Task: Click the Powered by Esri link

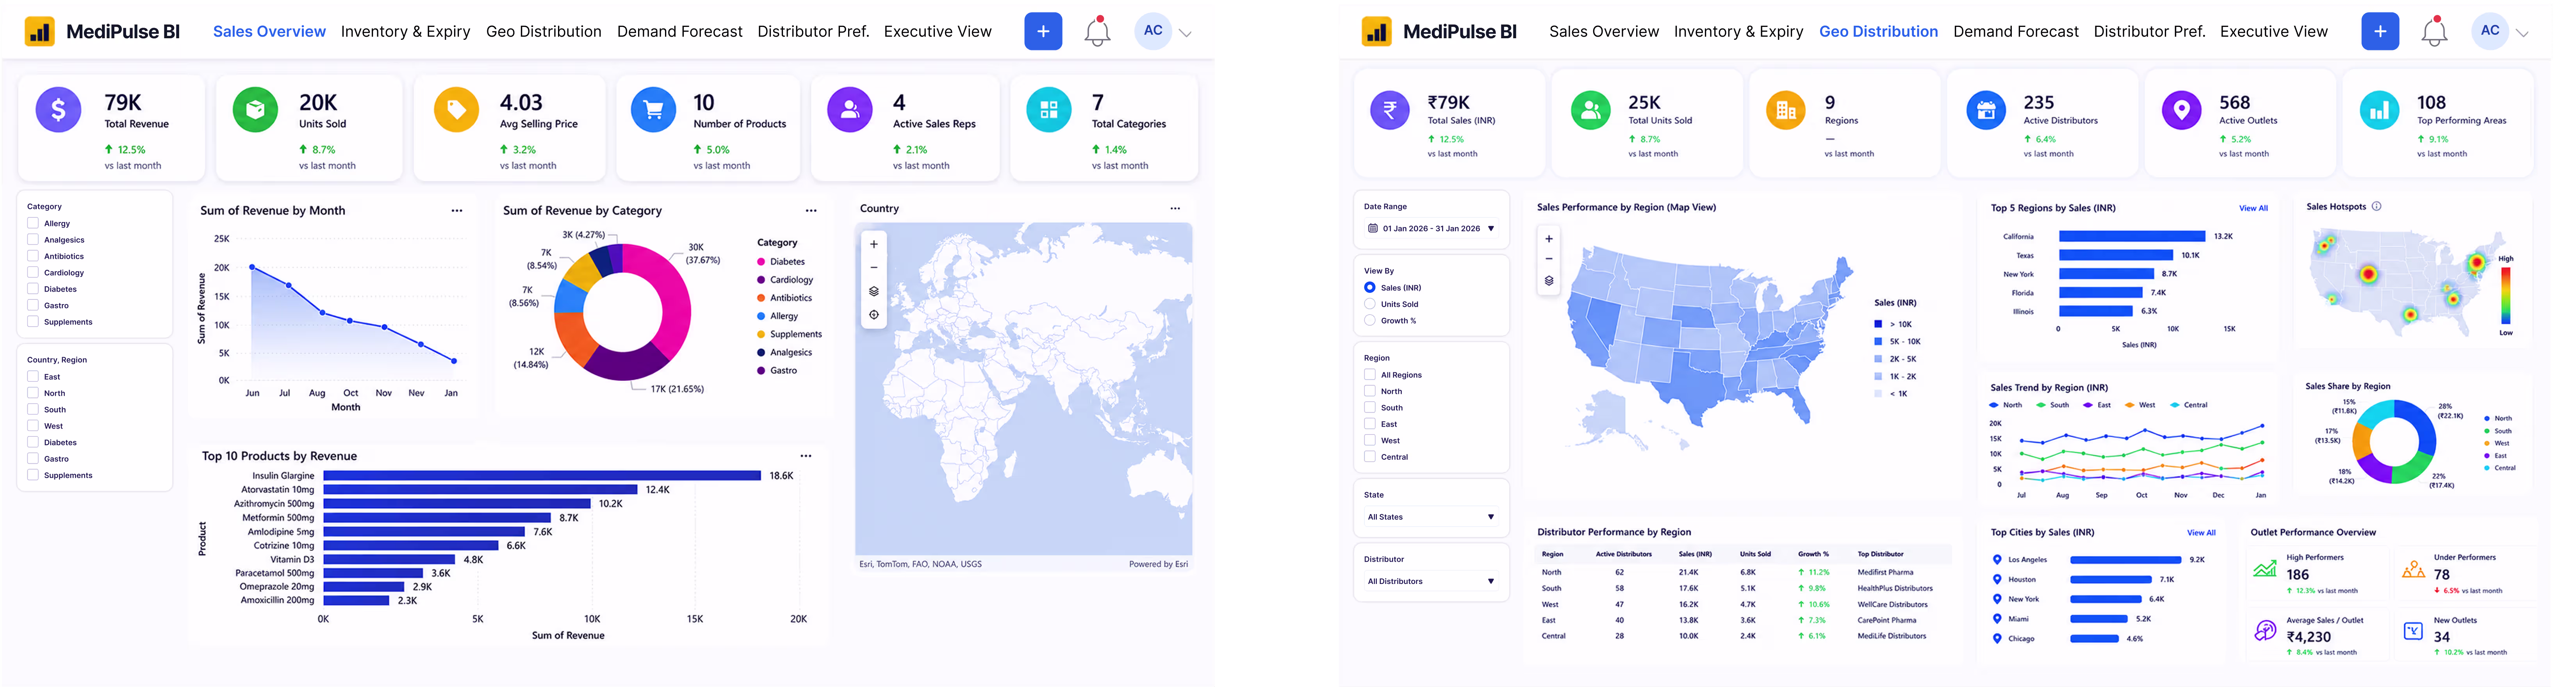Action: [1159, 564]
